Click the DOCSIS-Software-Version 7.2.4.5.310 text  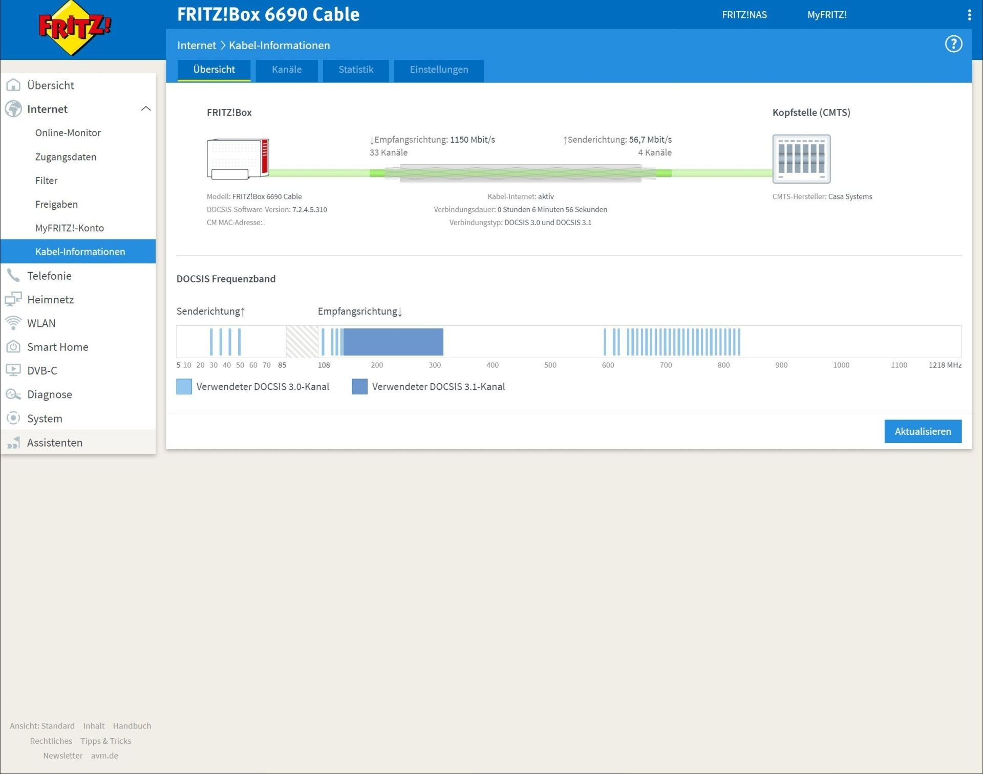tap(267, 209)
